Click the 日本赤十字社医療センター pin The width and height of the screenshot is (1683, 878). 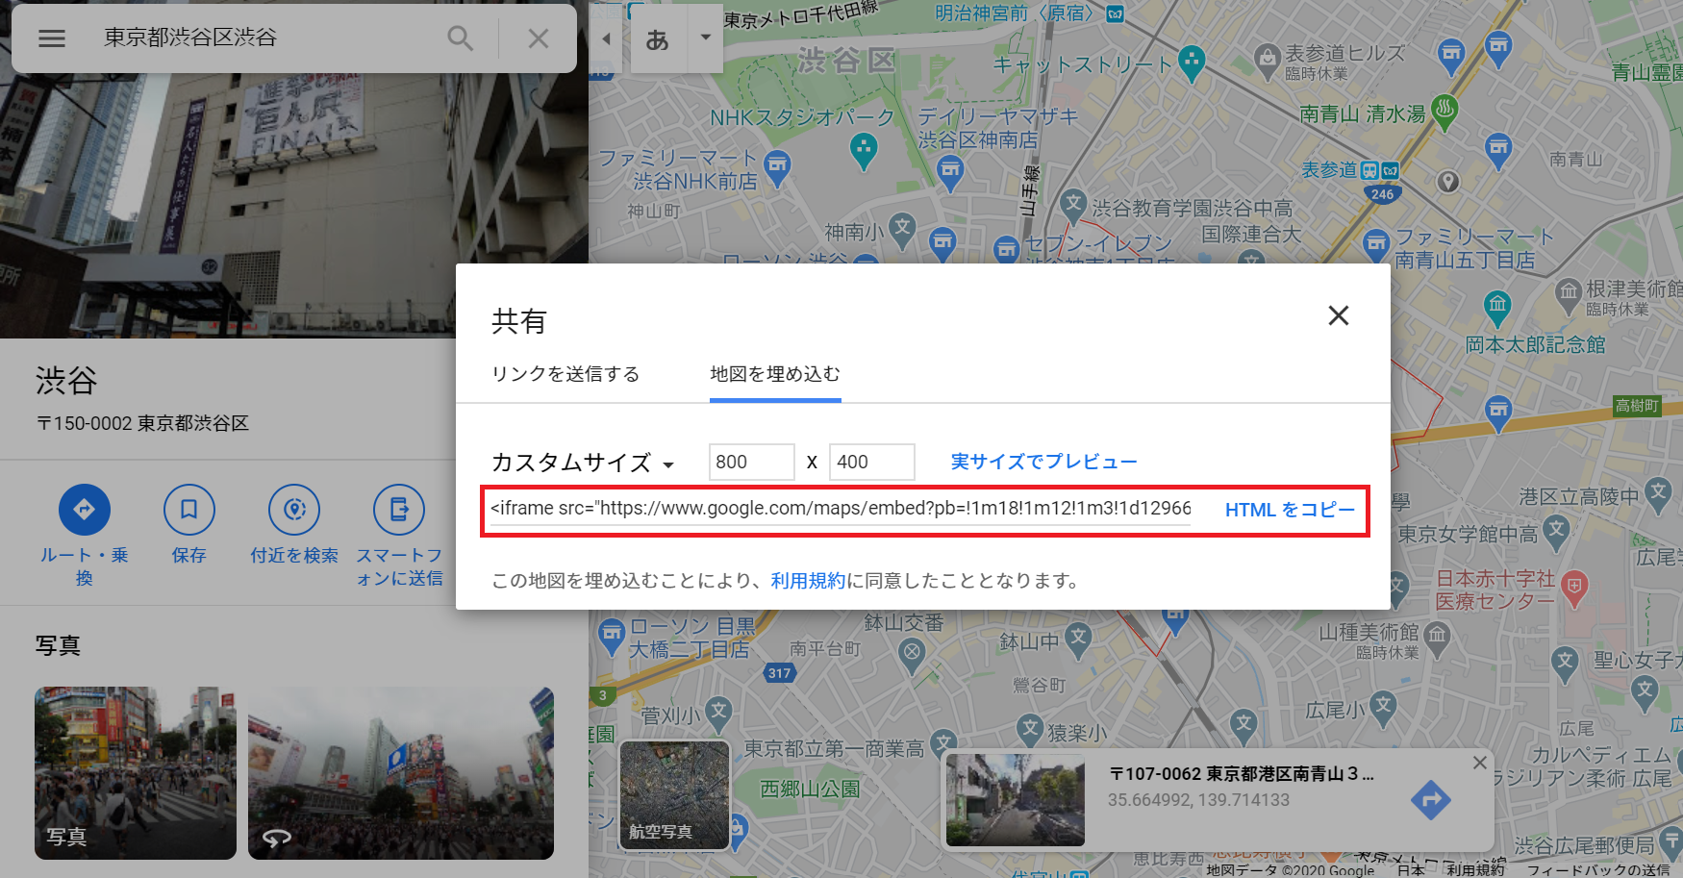click(1574, 589)
